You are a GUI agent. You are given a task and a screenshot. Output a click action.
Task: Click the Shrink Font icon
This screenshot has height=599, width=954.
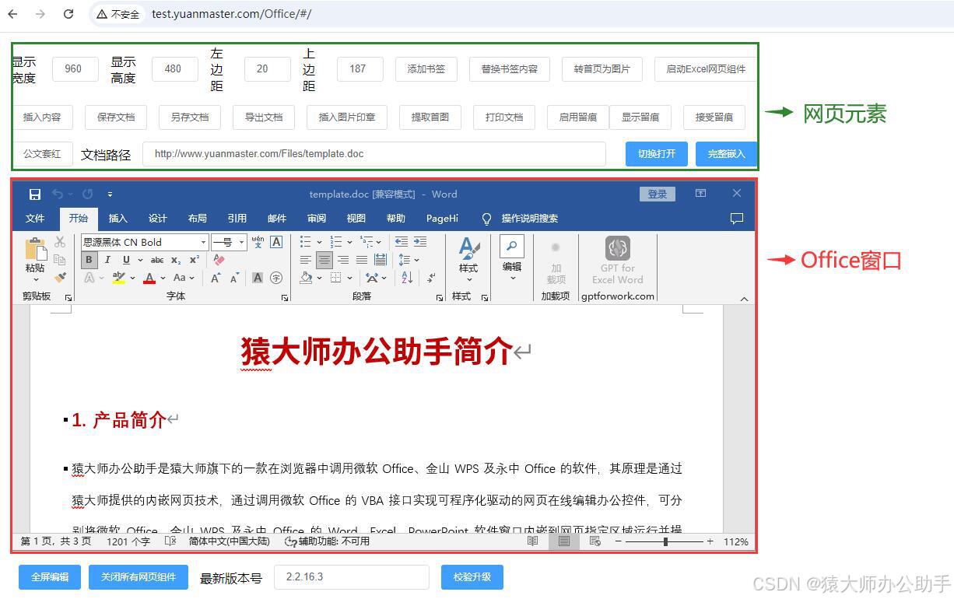(234, 278)
